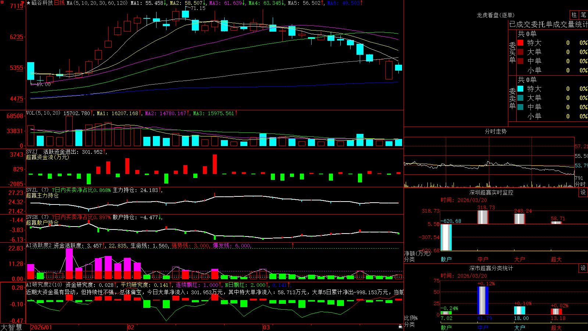Click the 活跃资金进出: 301.952 value
This screenshot has height=331, width=588.
pos(73,152)
